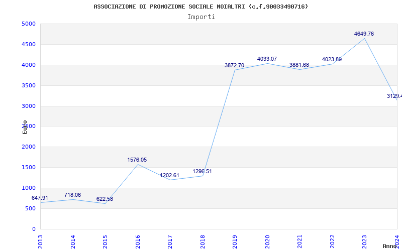The height and width of the screenshot is (251, 402).
Task: Click the y-axis value 4500
Action: (29, 44)
